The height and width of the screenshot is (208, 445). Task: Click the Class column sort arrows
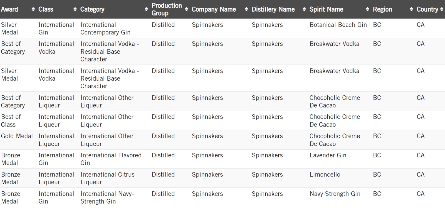[75, 9]
